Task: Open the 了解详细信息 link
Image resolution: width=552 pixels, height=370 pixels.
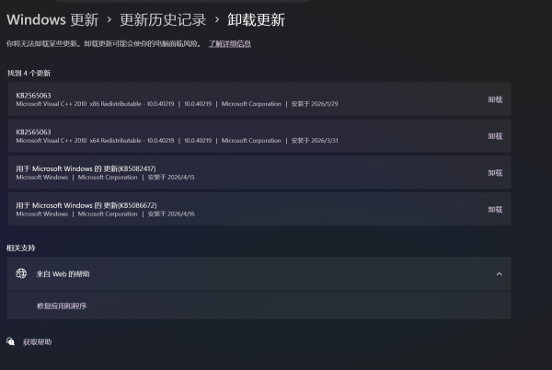Action: [229, 43]
